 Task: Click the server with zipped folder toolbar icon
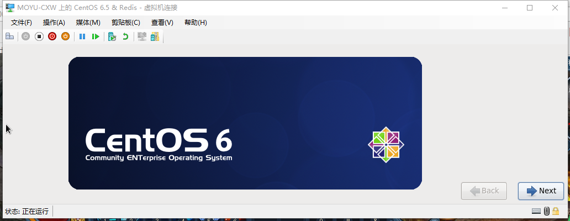click(x=155, y=36)
